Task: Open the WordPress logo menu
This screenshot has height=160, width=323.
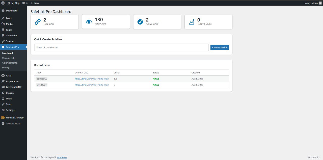Action: click(x=3, y=3)
